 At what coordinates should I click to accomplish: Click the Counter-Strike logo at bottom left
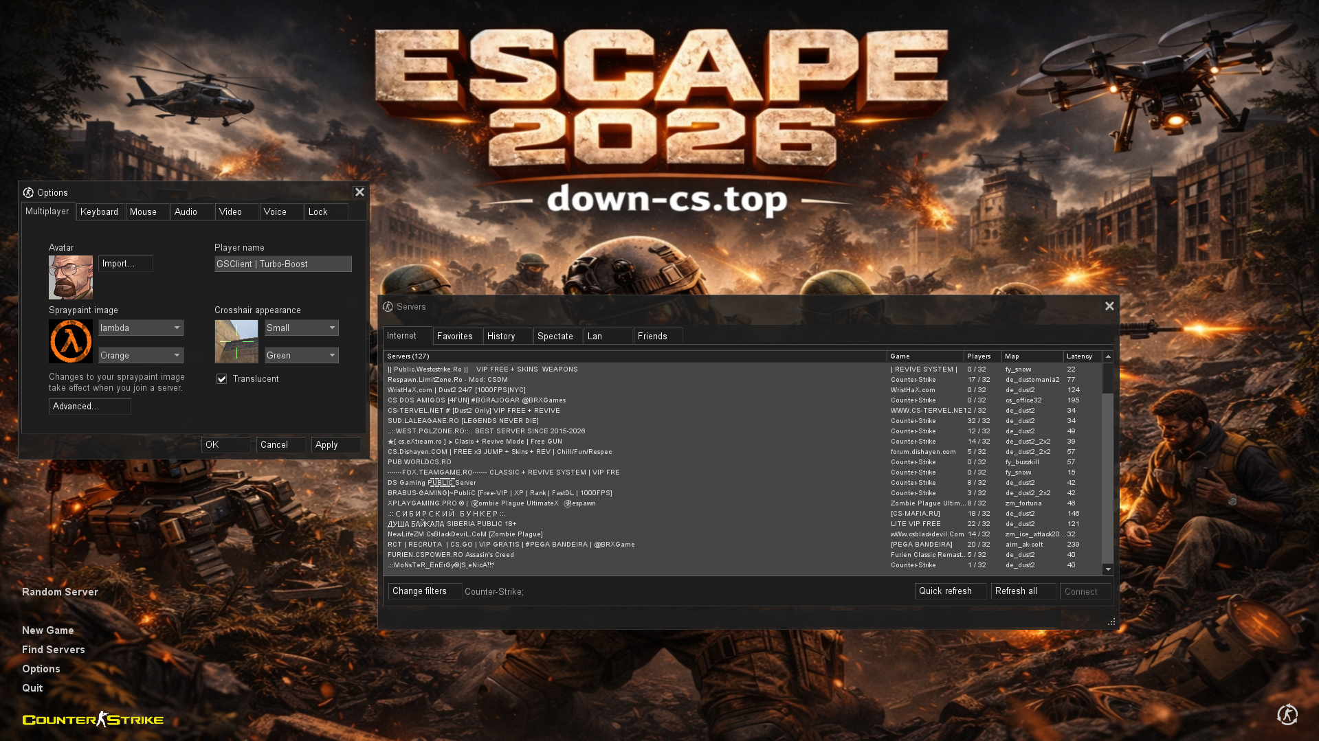pyautogui.click(x=92, y=718)
